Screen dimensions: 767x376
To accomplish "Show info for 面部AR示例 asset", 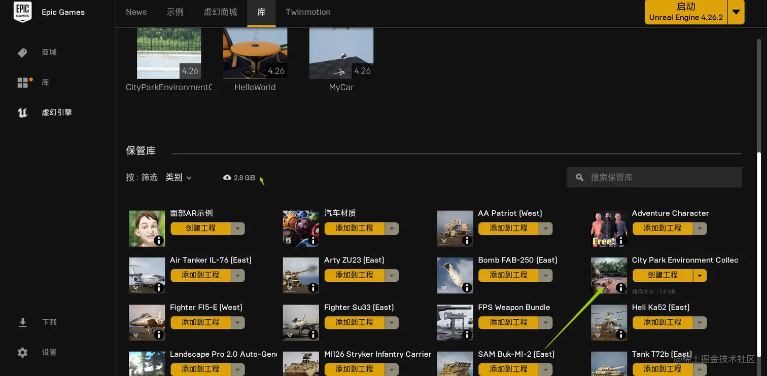I will 159,241.
